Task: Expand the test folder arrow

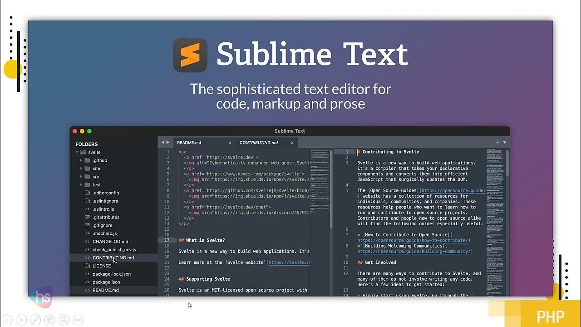Action: pos(81,185)
